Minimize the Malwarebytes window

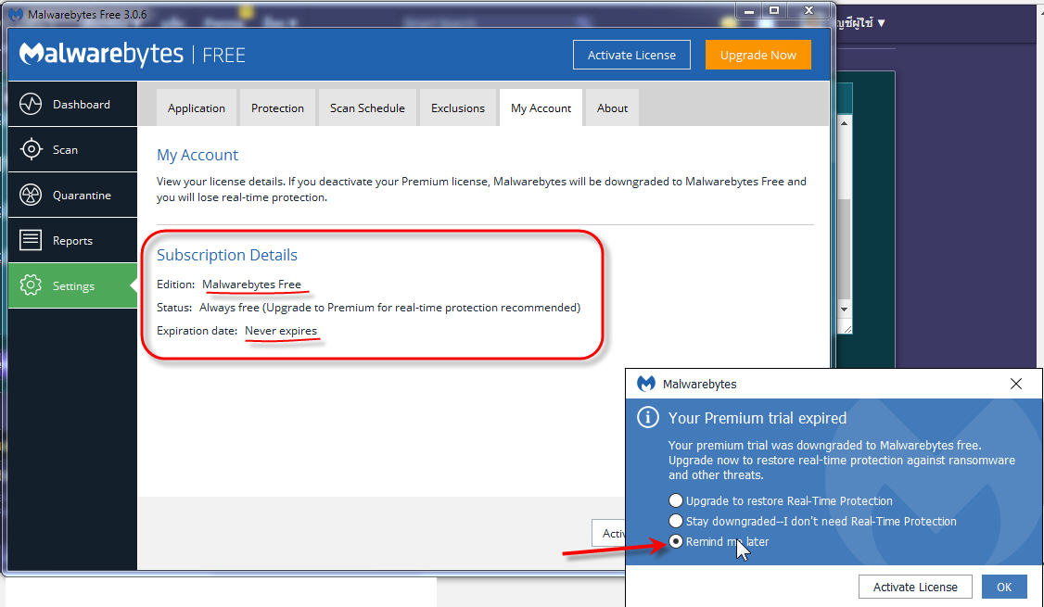click(750, 10)
